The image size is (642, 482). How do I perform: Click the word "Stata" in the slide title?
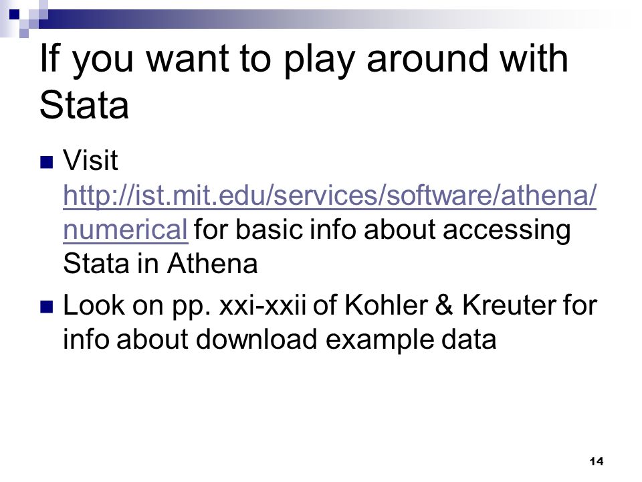pos(84,105)
